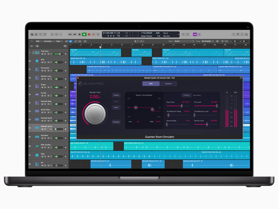Click the Enhance button
The width and height of the screenshot is (278, 209).
tap(116, 122)
